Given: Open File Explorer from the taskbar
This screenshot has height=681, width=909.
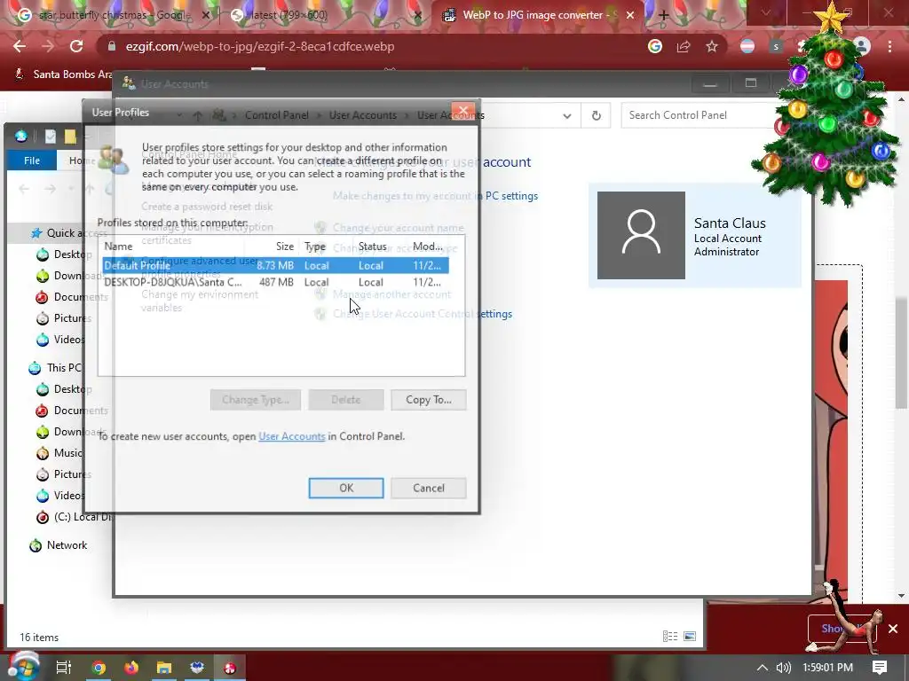Looking at the screenshot, I should [x=164, y=668].
